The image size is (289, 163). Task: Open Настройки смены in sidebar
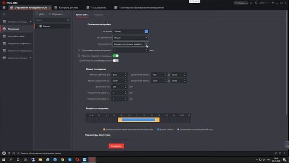[17, 36]
